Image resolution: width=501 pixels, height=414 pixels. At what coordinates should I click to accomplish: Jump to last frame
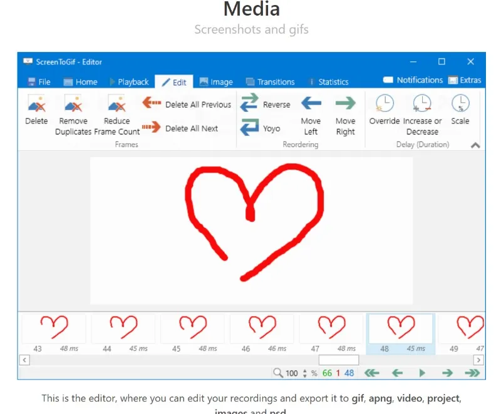point(472,373)
